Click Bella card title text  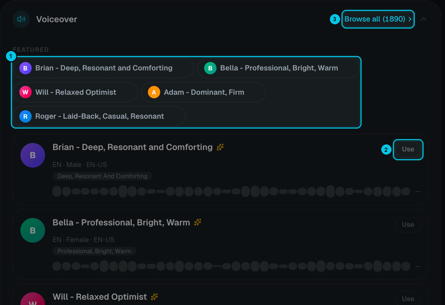[x=121, y=222]
